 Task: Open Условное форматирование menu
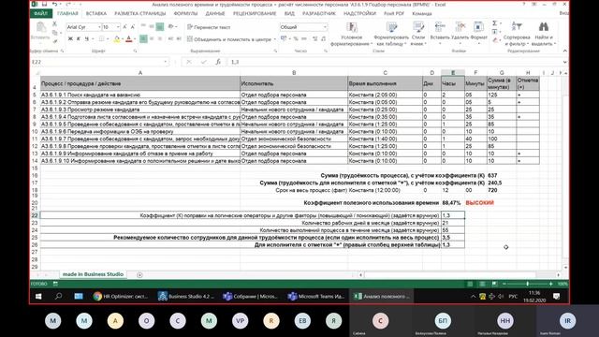tap(352, 34)
